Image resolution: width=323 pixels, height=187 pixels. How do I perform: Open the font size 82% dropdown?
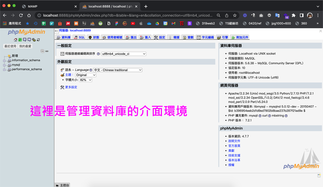point(86,80)
